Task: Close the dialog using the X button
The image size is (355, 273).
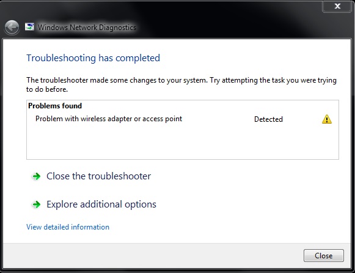Action: 337,6
